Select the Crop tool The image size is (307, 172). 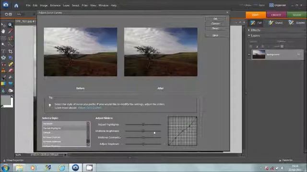tap(11, 51)
